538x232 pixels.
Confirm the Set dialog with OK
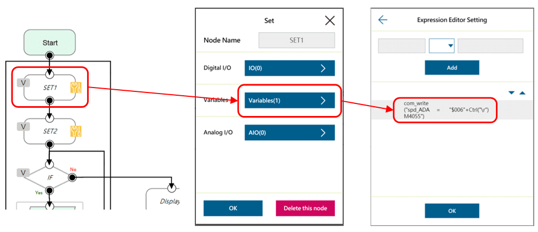[233, 208]
